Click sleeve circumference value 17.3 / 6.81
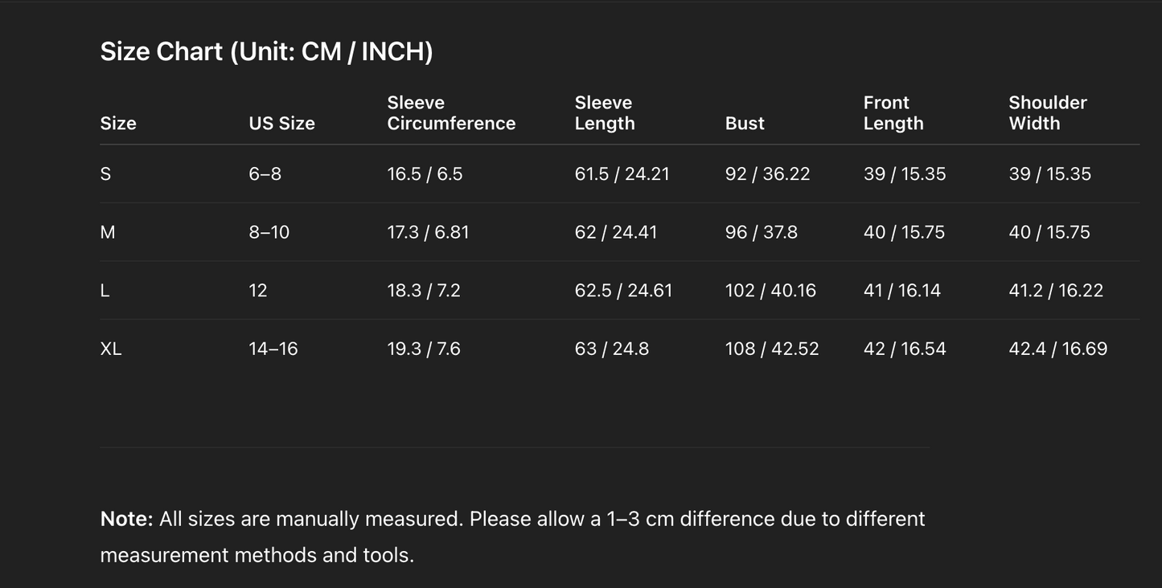This screenshot has width=1162, height=588. (x=428, y=232)
